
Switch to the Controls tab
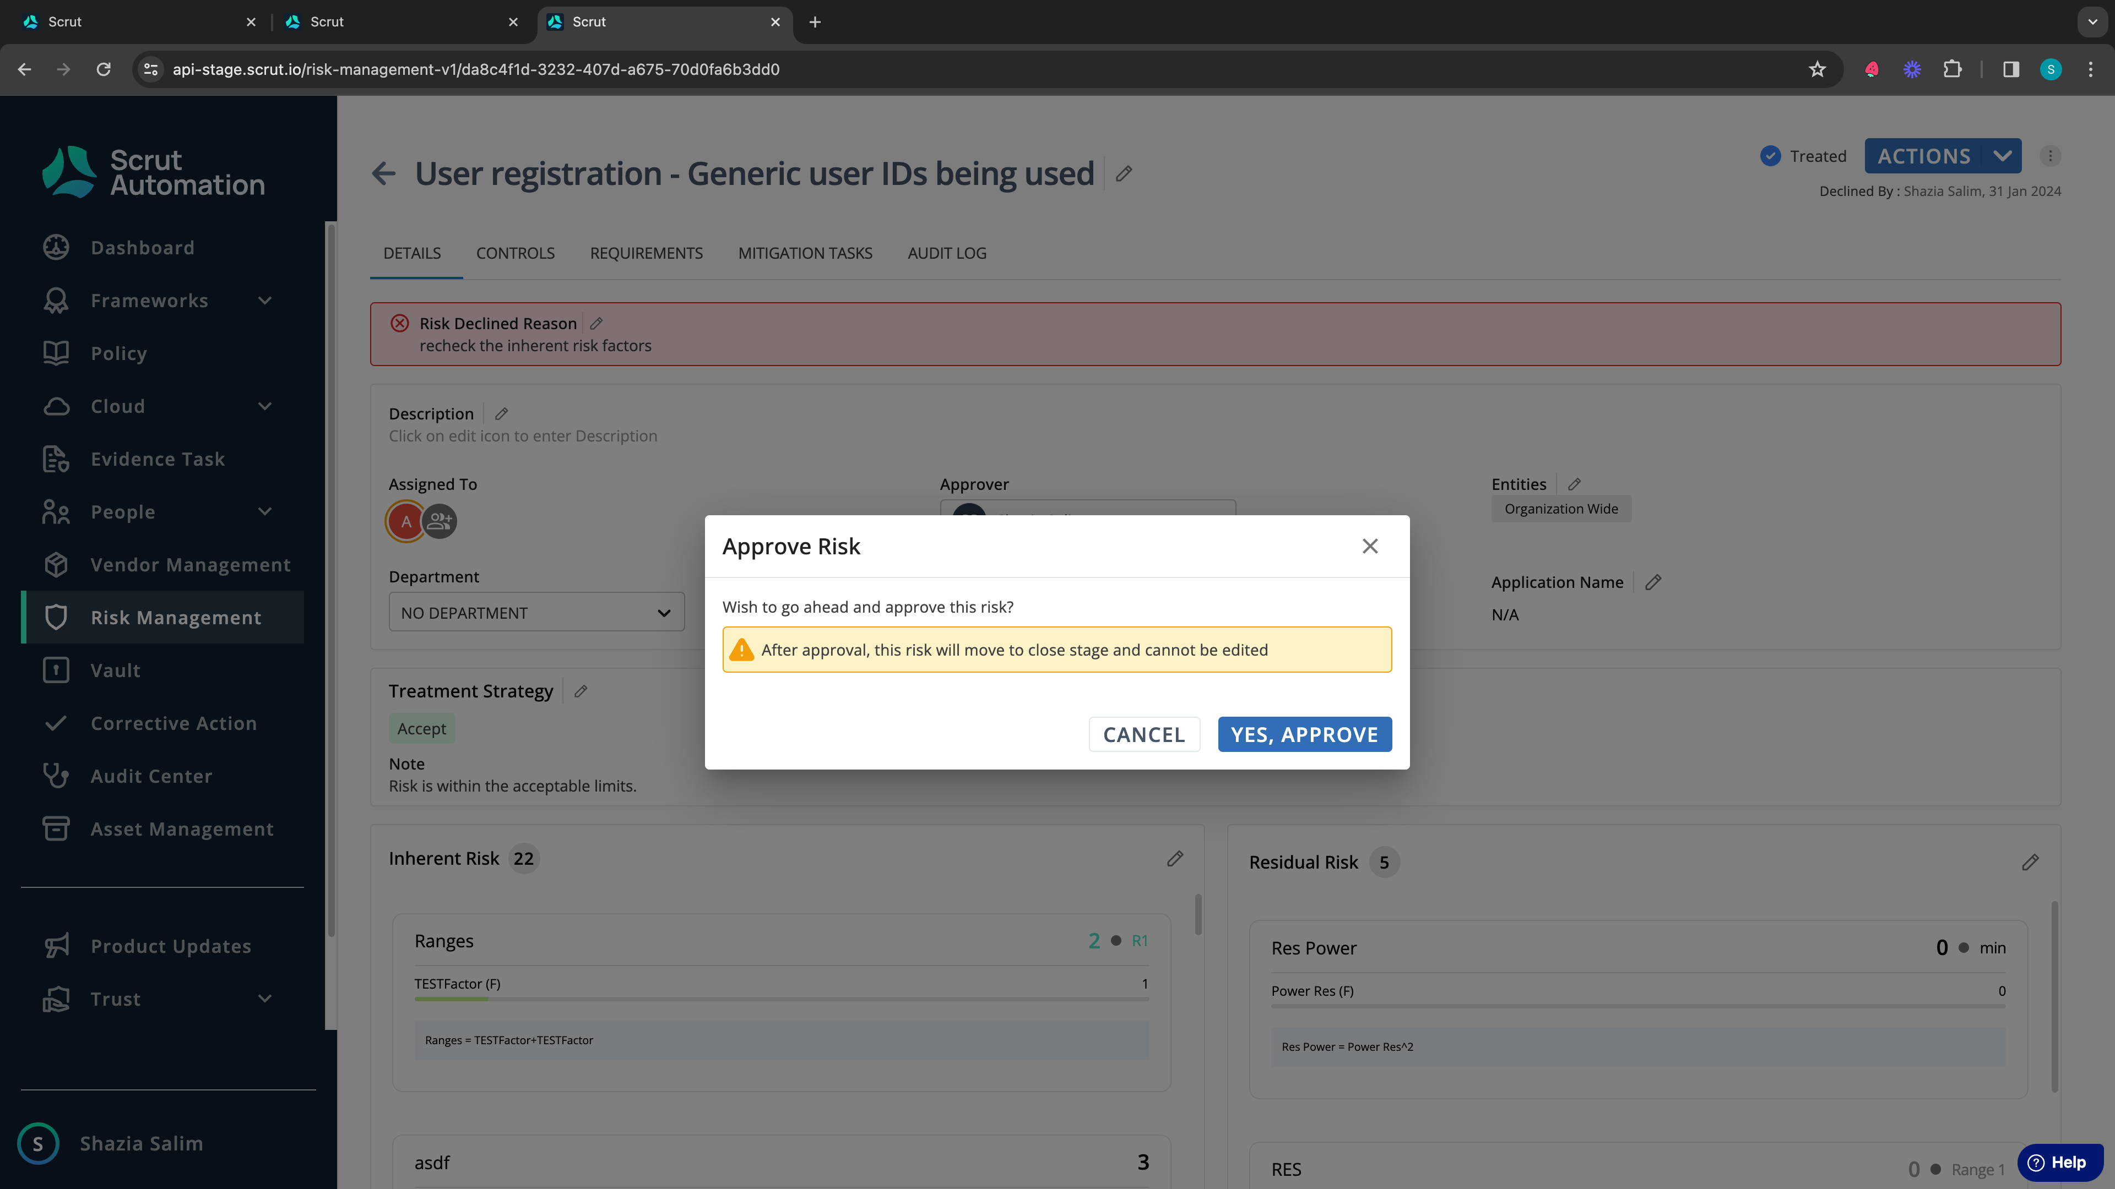tap(516, 254)
